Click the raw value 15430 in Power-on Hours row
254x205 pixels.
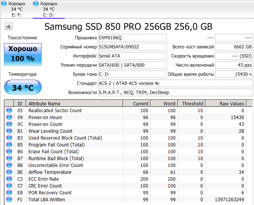coord(237,117)
